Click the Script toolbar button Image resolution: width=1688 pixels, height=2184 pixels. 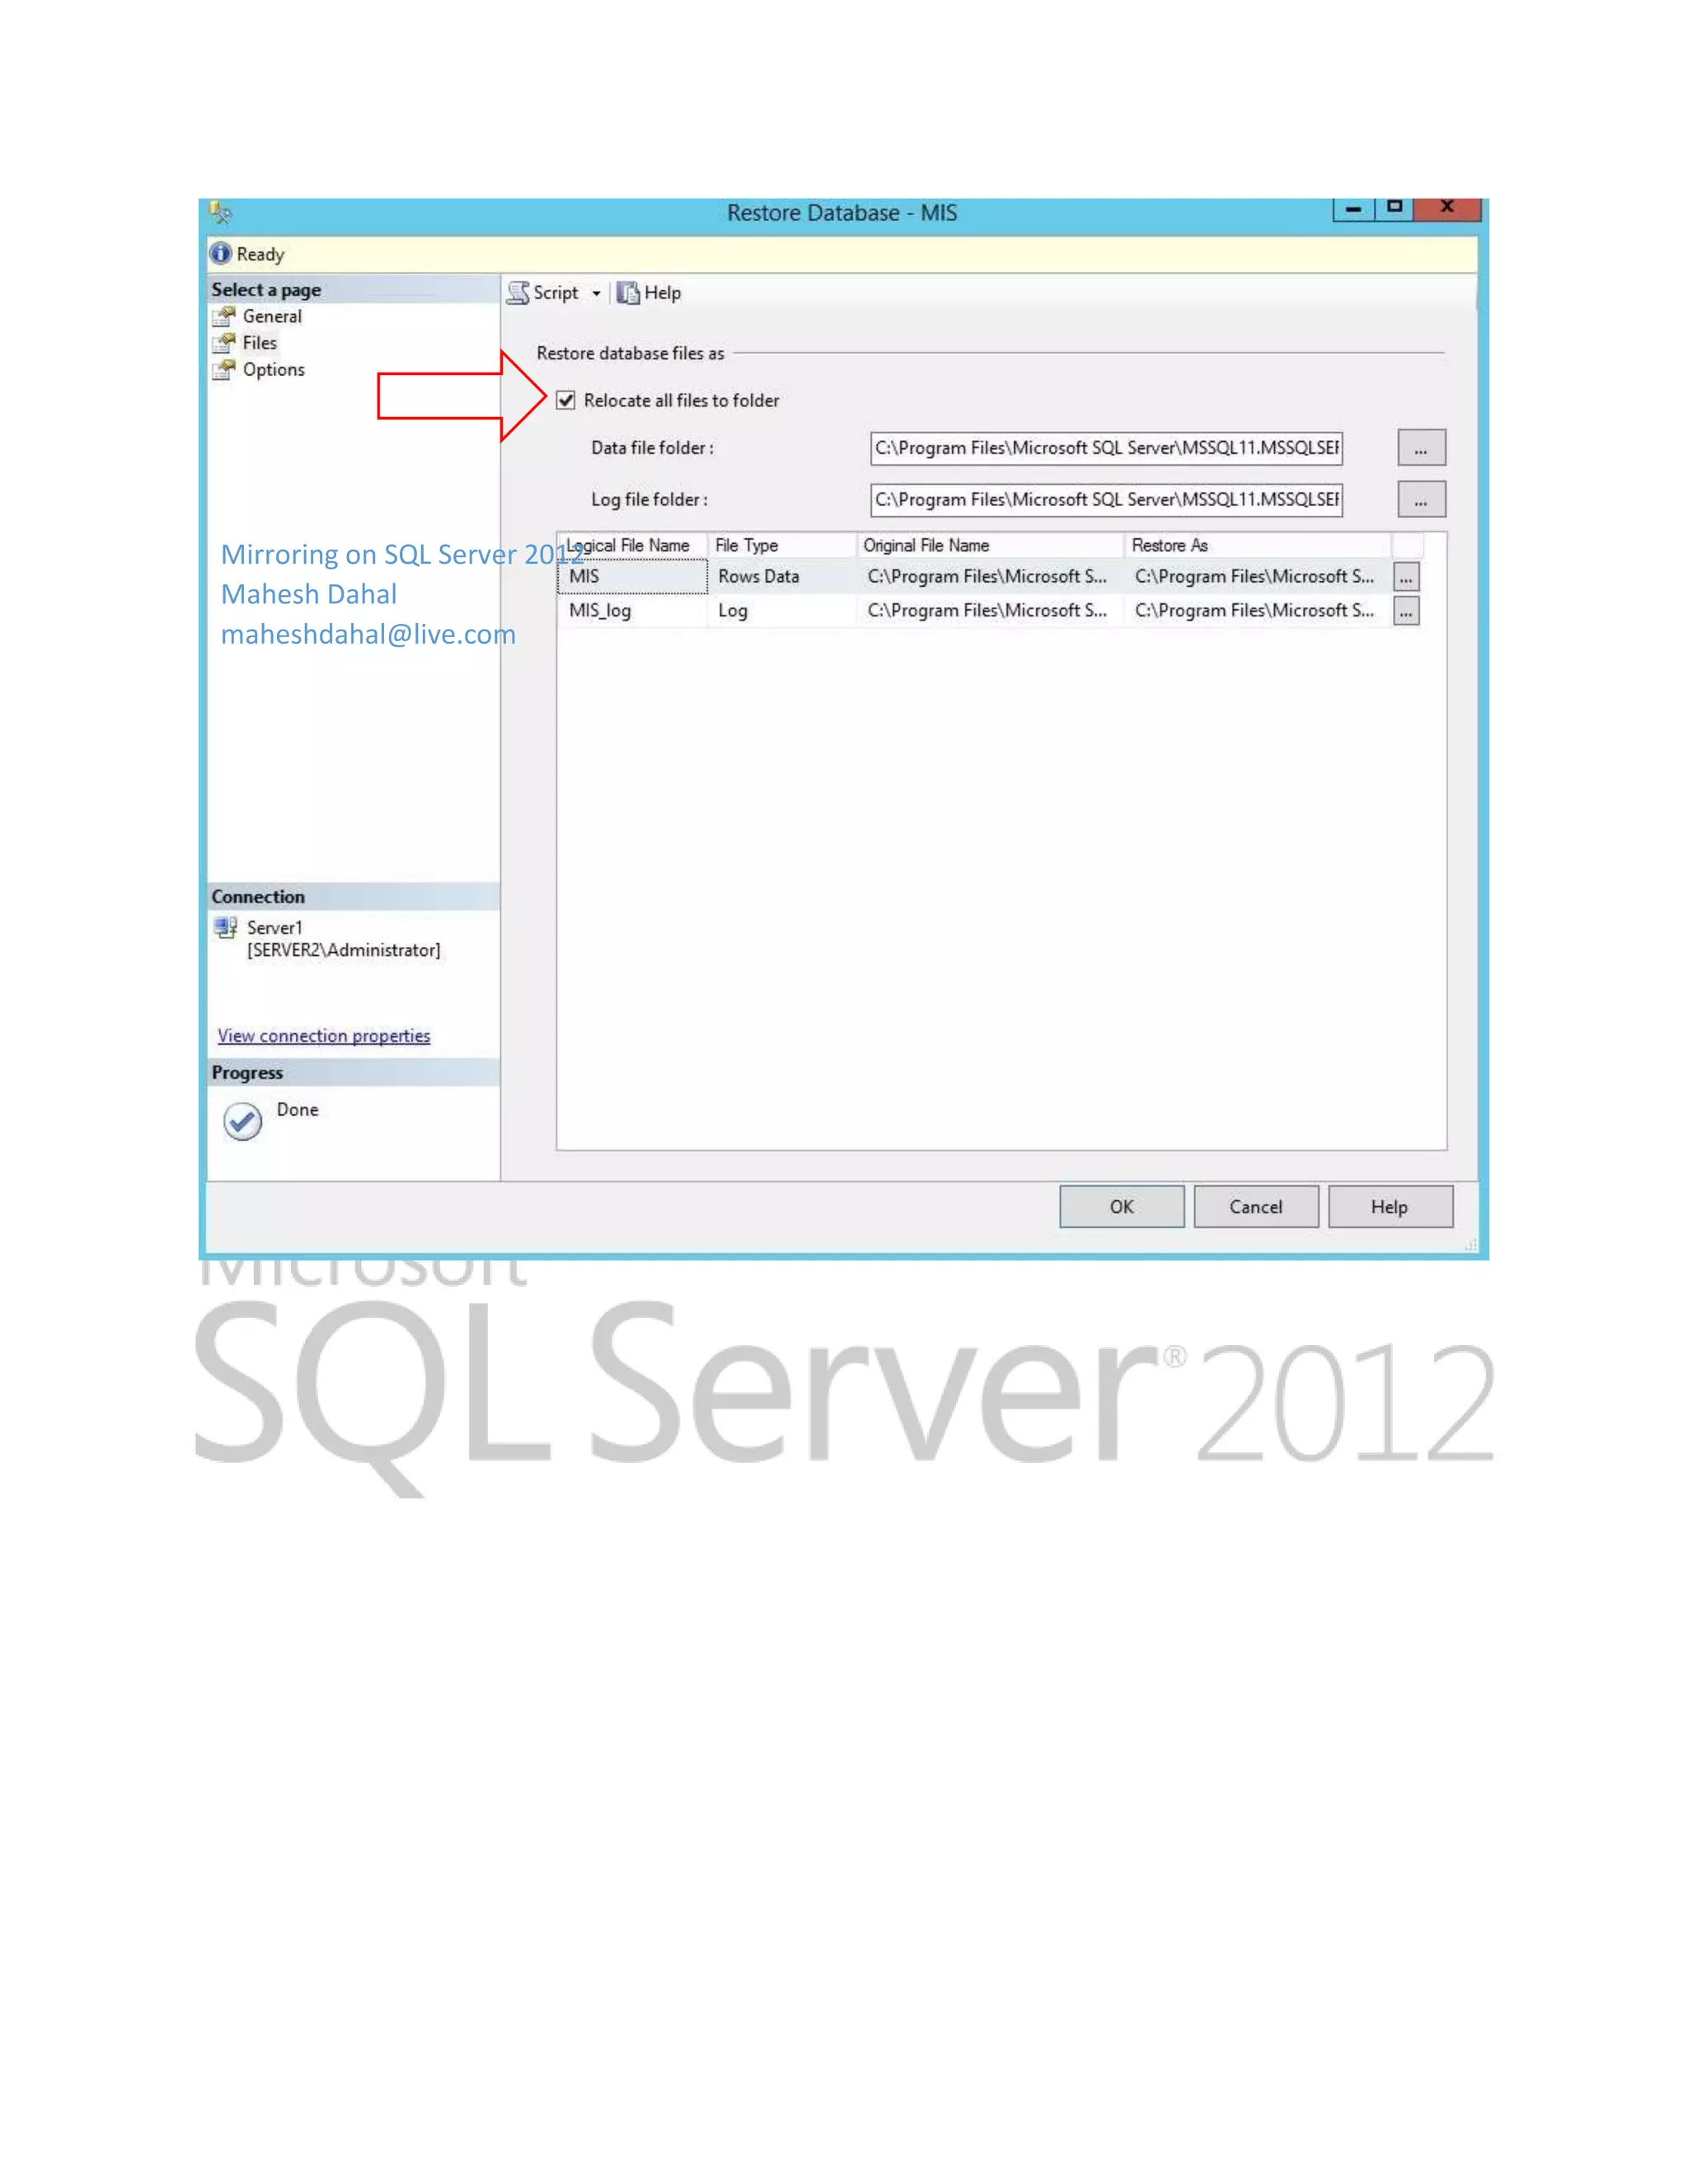(543, 293)
